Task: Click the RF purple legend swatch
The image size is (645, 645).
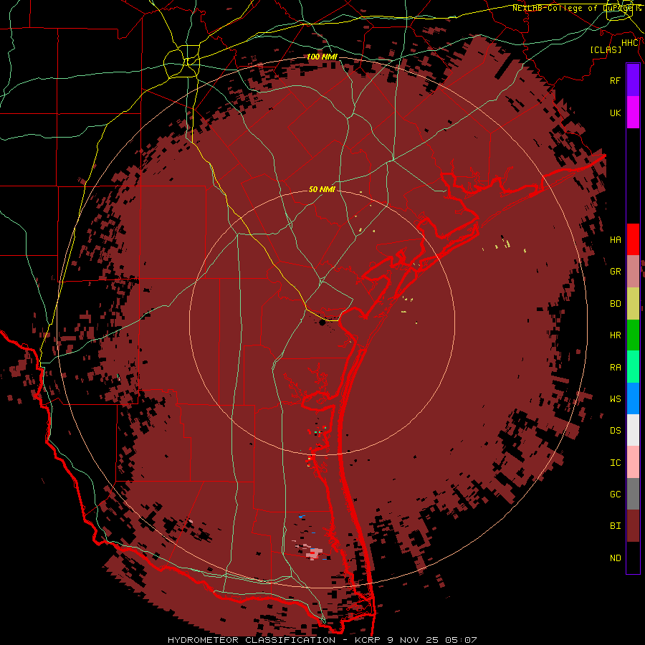Action: pos(633,80)
